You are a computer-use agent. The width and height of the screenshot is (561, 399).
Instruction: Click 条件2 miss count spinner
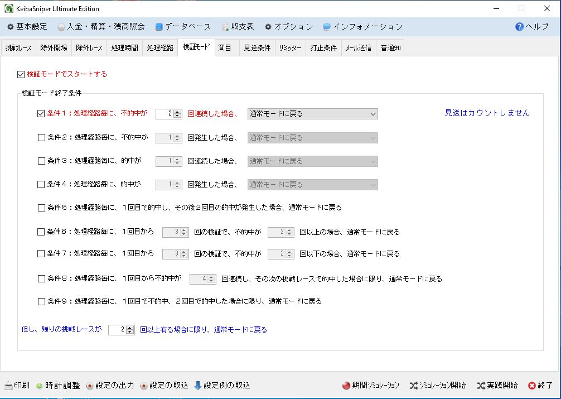click(x=169, y=138)
